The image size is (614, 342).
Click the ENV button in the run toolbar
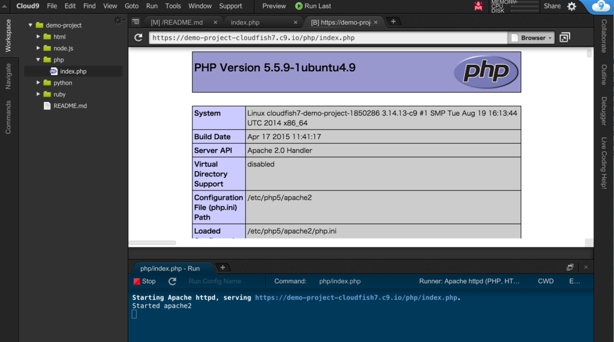[574, 281]
